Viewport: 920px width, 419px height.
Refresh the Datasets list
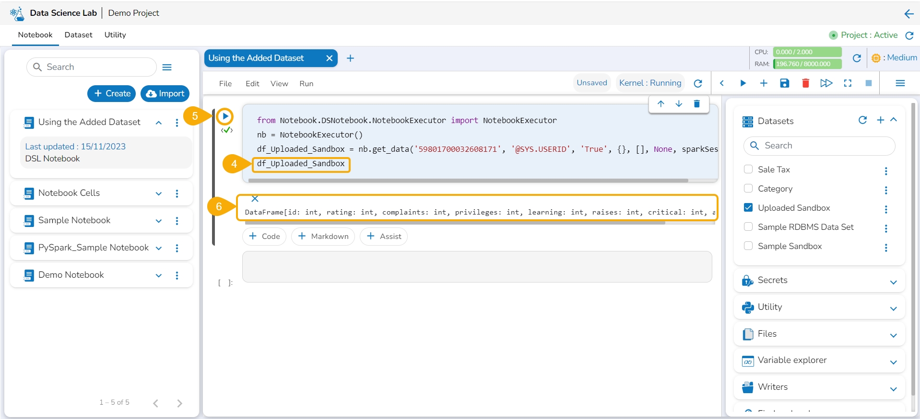click(862, 120)
